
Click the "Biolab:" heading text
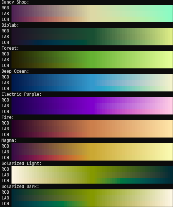tap(10, 25)
